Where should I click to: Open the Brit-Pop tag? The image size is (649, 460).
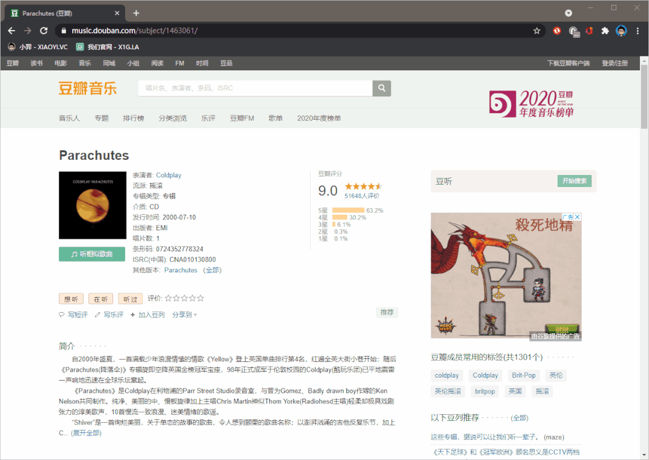523,376
